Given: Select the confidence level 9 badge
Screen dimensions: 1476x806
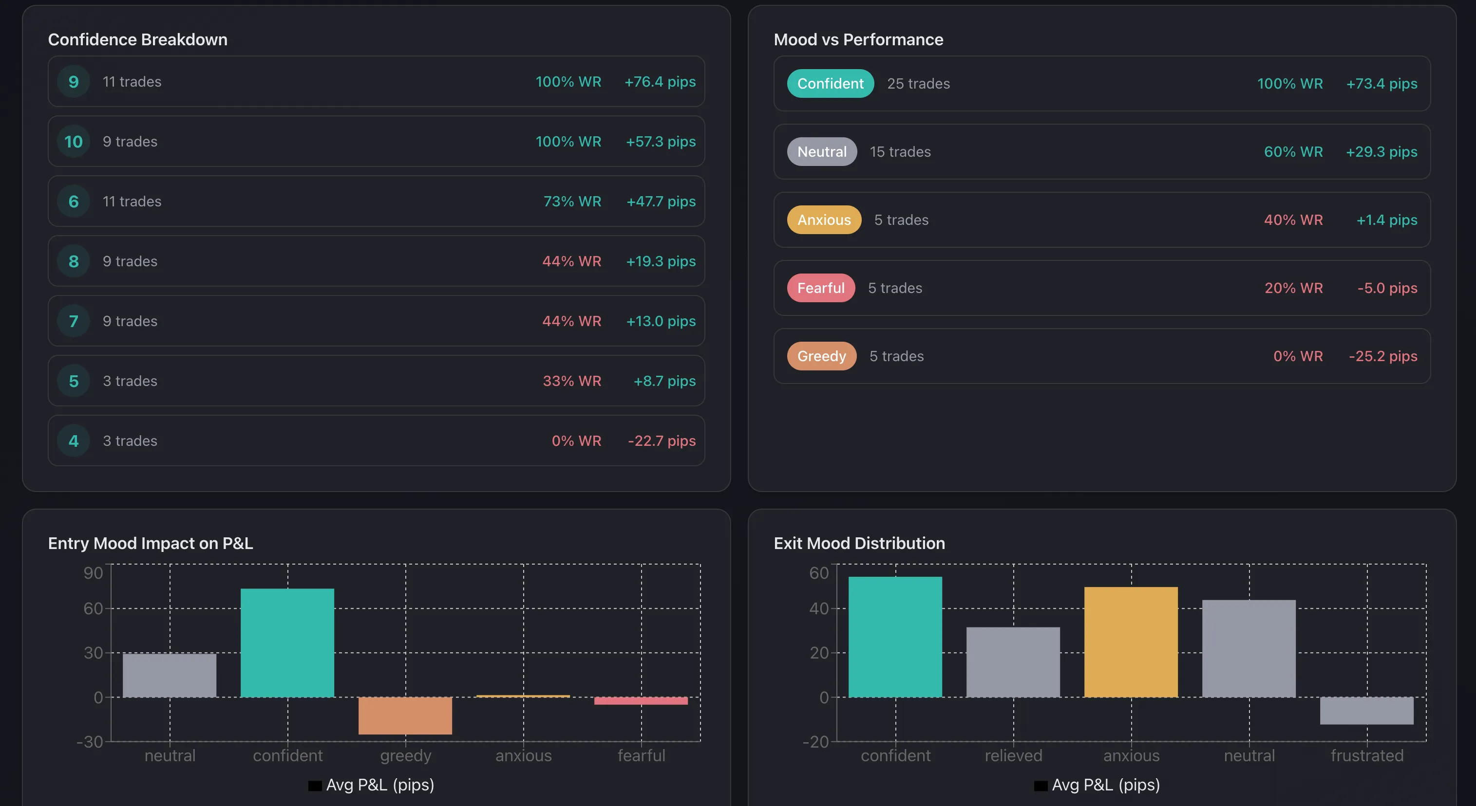Looking at the screenshot, I should 73,82.
